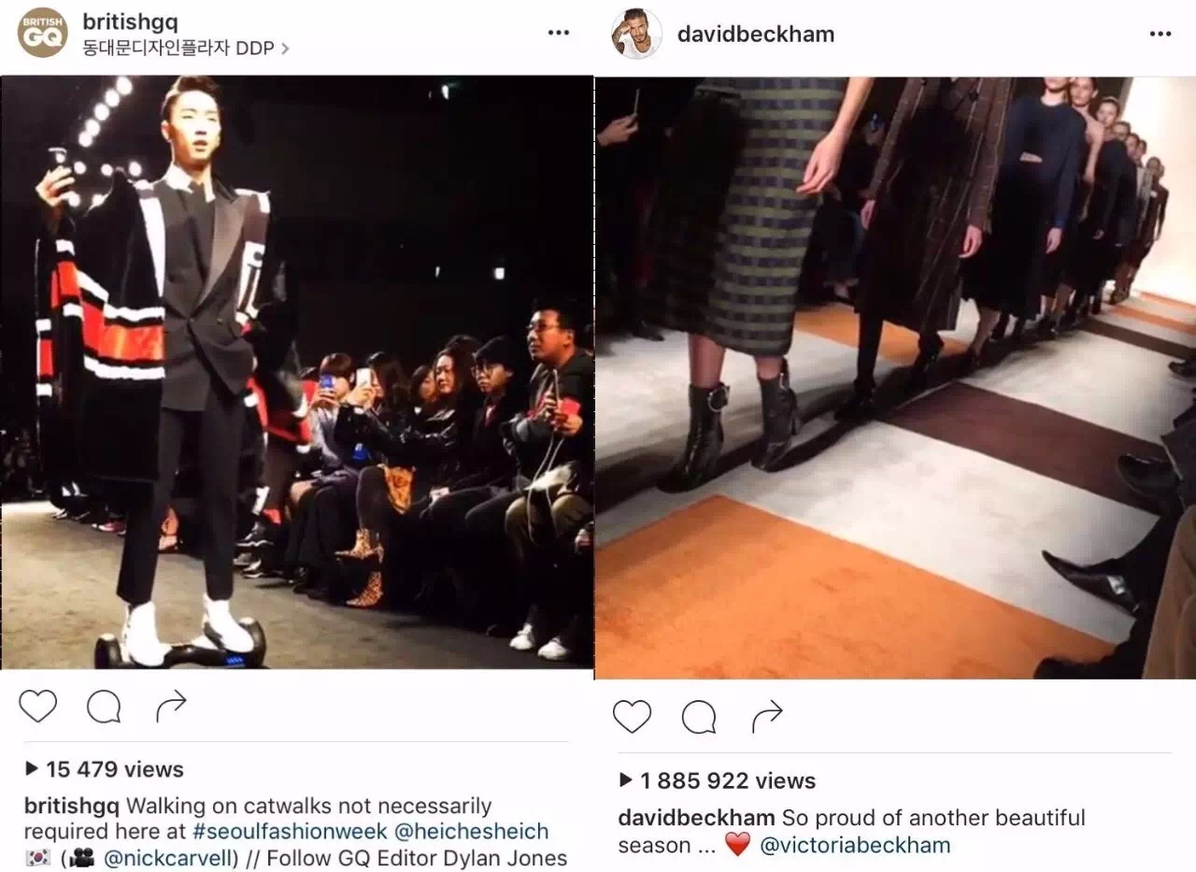Open comments on the britishgq post

pos(104,708)
